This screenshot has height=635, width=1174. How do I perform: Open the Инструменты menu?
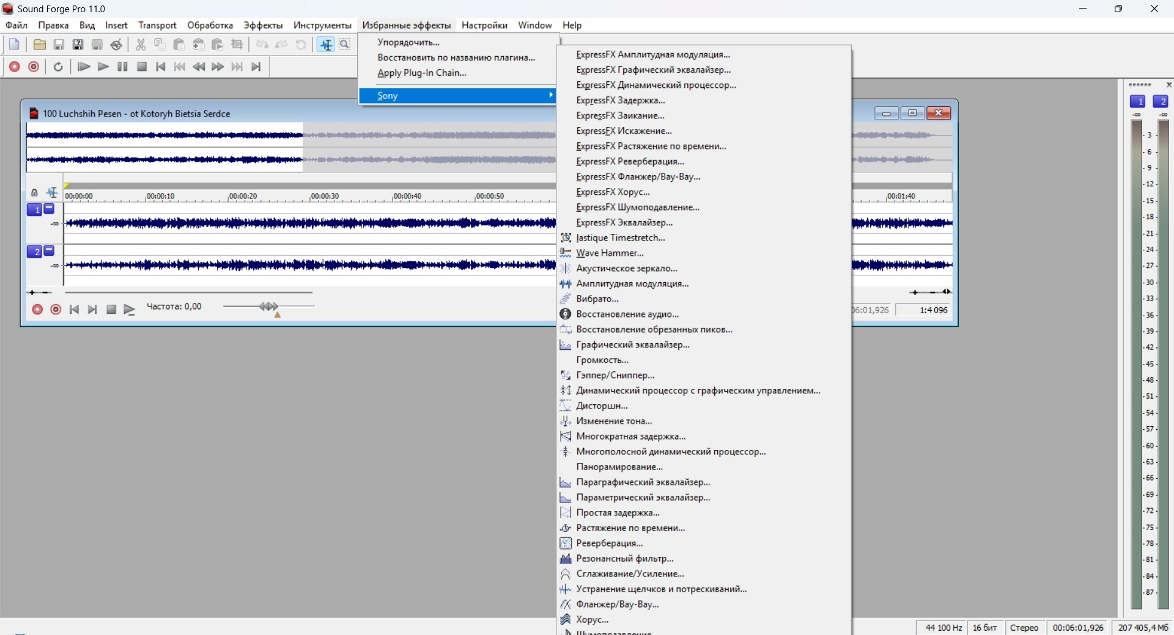tap(322, 25)
